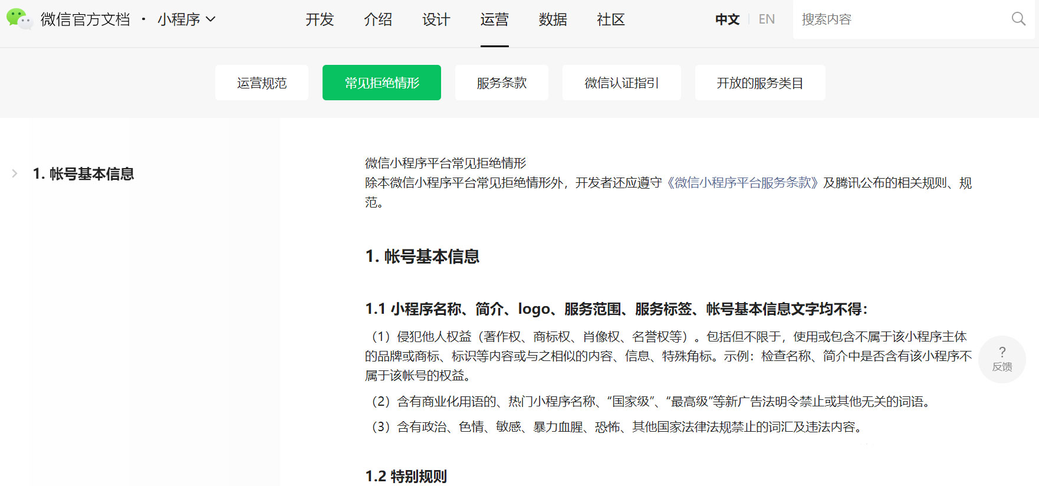Switch to the 服务条款 tab

click(502, 83)
